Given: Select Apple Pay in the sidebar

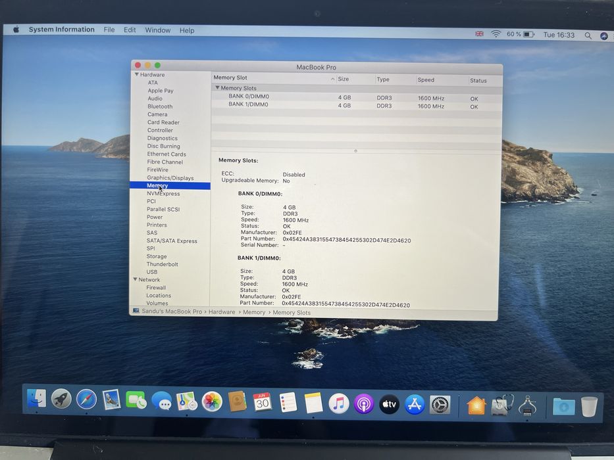Looking at the screenshot, I should coord(161,91).
